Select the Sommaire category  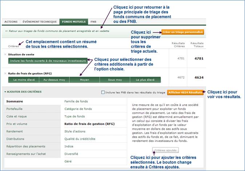33,101
